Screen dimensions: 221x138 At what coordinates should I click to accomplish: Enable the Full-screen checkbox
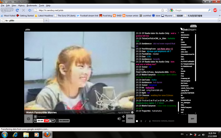point(35,117)
